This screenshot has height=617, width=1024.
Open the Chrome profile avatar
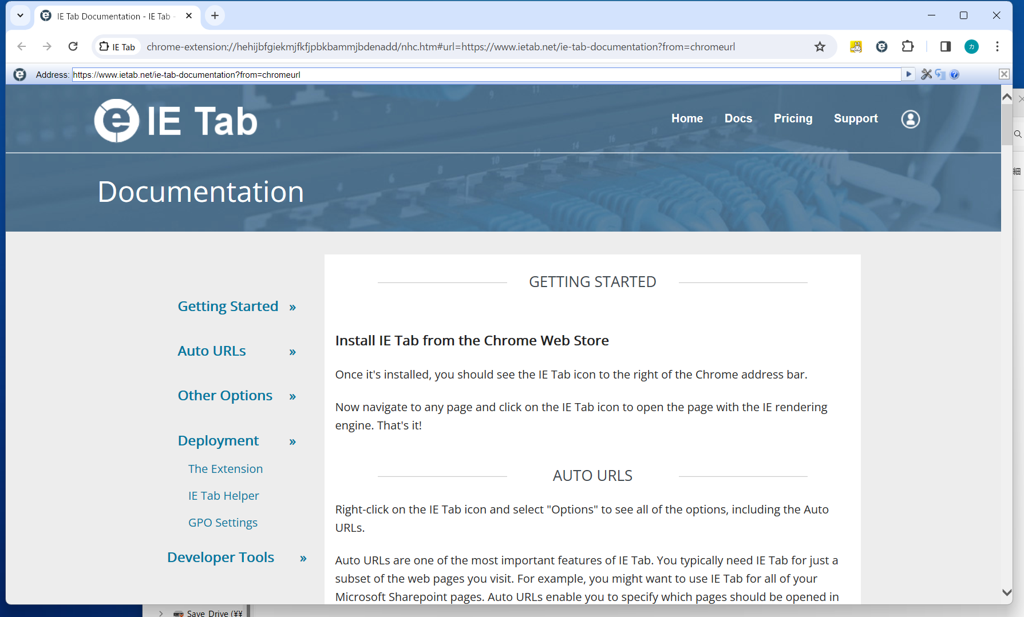(971, 47)
